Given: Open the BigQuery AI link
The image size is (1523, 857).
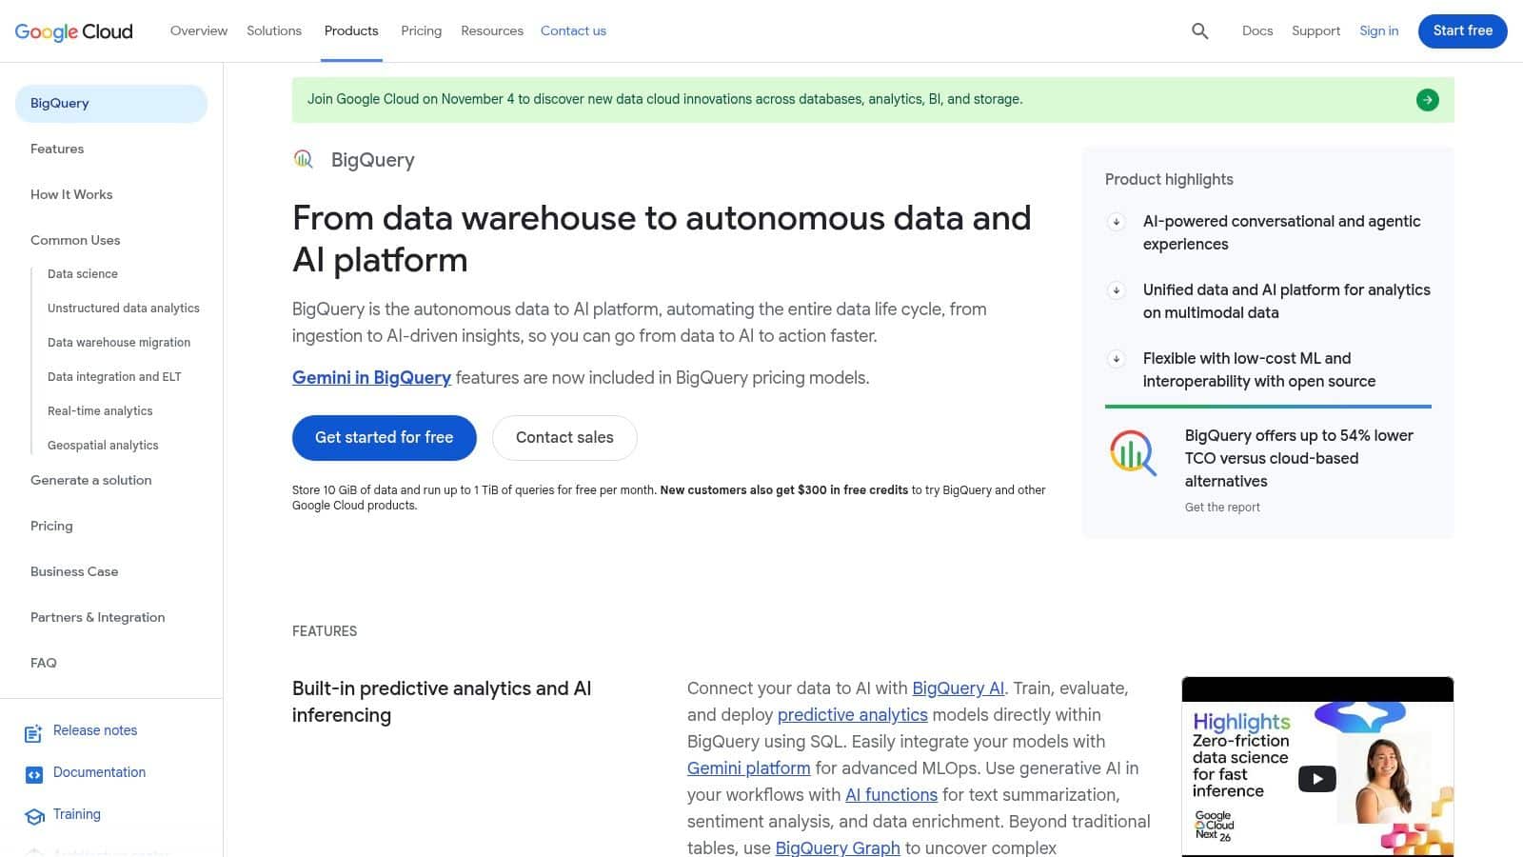Looking at the screenshot, I should pos(958,688).
